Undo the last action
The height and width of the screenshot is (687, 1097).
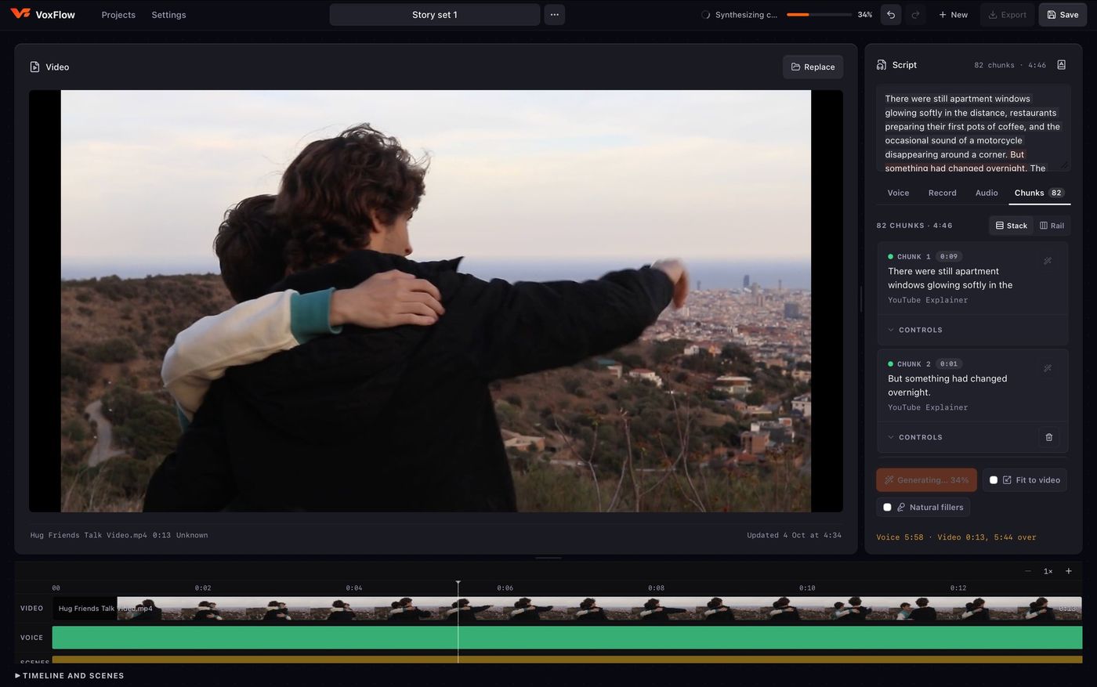[x=891, y=15]
